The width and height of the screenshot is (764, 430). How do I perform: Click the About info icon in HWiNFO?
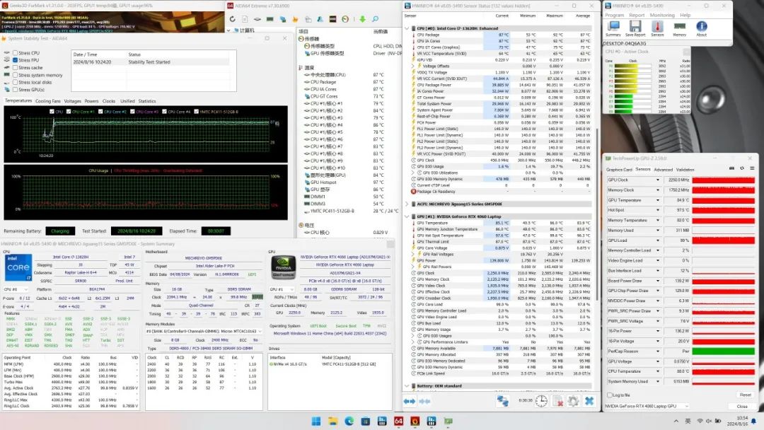(x=701, y=28)
